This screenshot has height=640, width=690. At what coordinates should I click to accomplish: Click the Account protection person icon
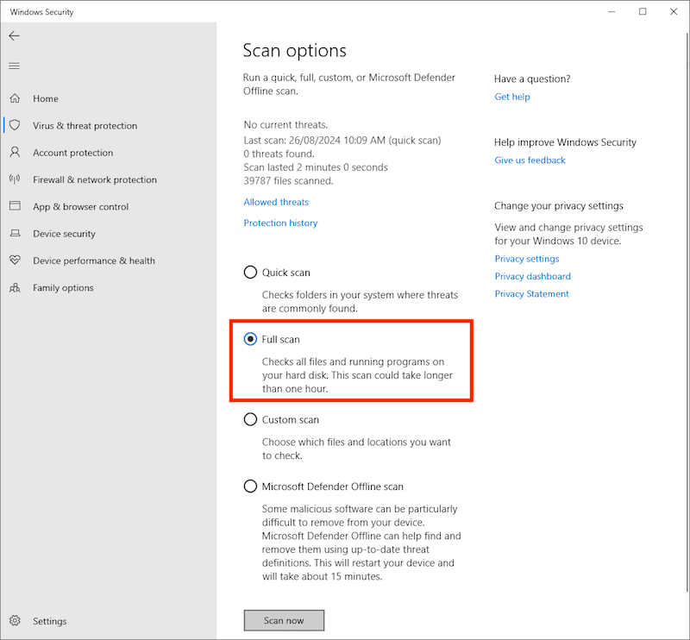[x=15, y=153]
